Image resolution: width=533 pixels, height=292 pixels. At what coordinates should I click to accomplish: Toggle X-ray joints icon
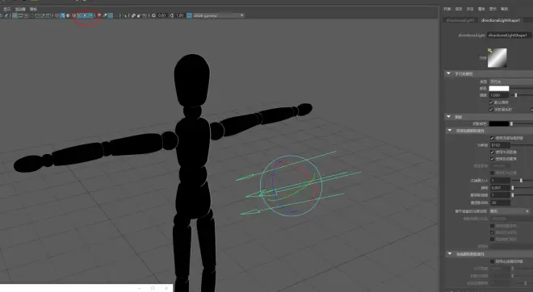[x=145, y=15]
